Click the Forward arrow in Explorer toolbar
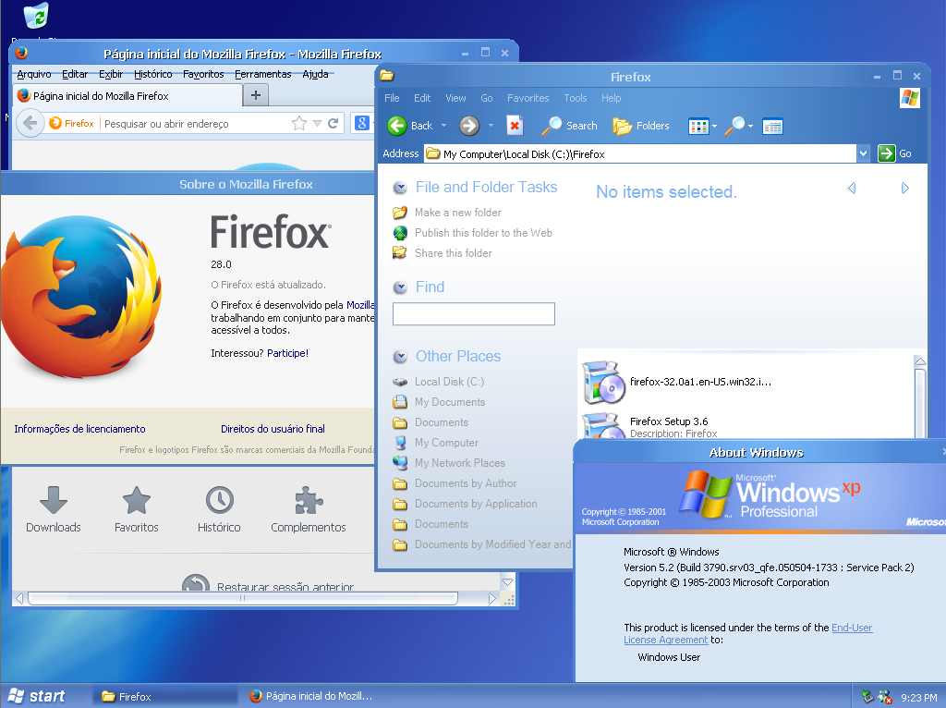The image size is (946, 708). click(468, 126)
